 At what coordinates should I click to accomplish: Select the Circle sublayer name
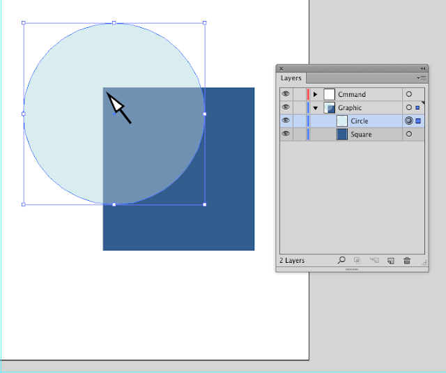360,121
